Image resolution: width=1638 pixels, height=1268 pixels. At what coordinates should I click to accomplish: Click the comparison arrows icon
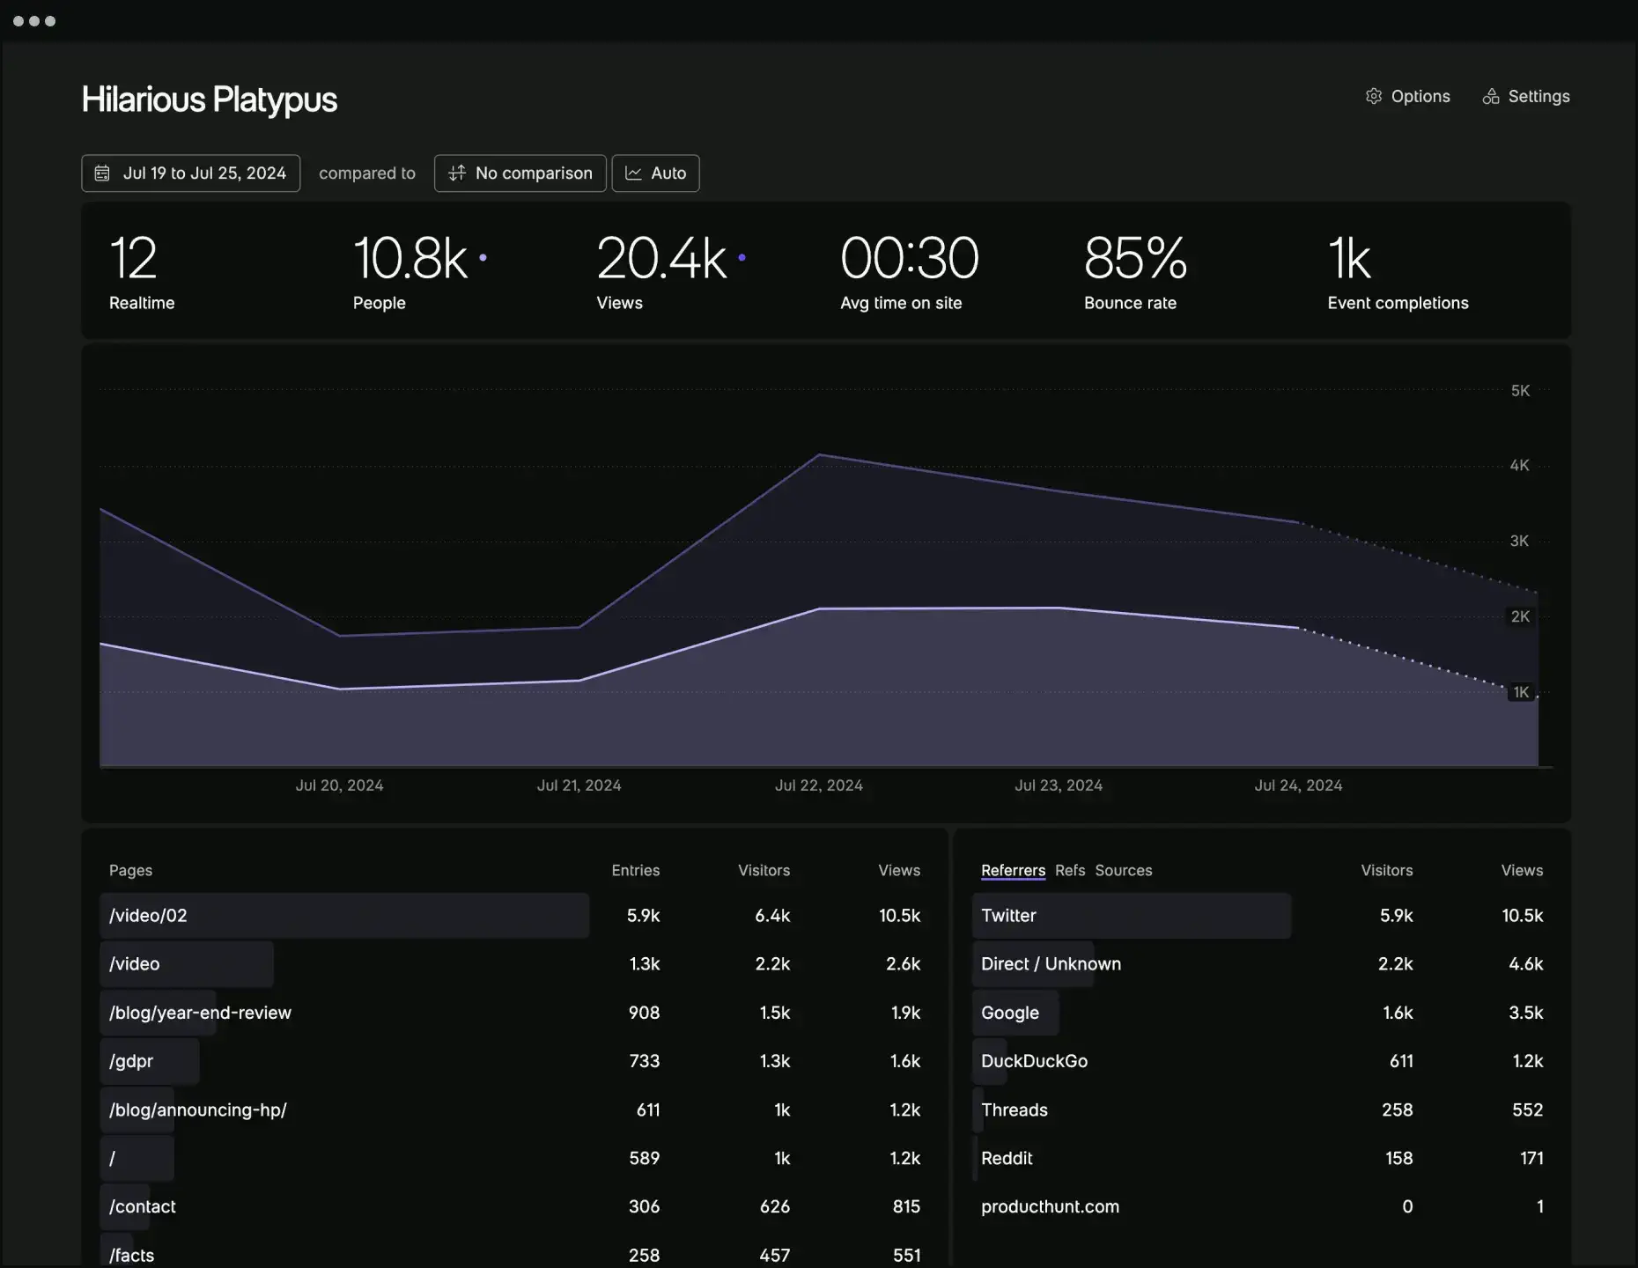pos(456,173)
